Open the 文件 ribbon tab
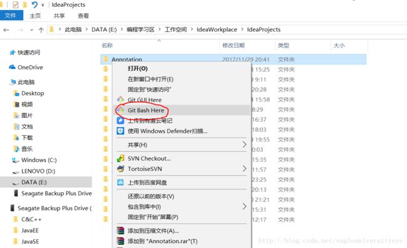Image resolution: width=407 pixels, height=248 pixels. coord(11,16)
